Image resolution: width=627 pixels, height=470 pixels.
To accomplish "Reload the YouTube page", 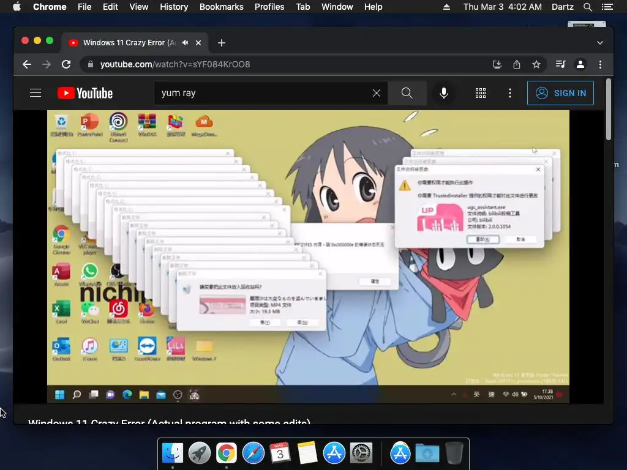I will point(66,64).
